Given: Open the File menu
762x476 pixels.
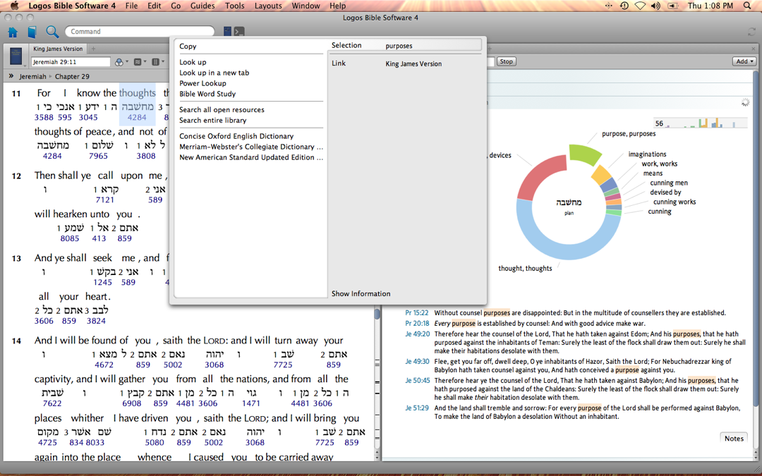Looking at the screenshot, I should click(131, 6).
